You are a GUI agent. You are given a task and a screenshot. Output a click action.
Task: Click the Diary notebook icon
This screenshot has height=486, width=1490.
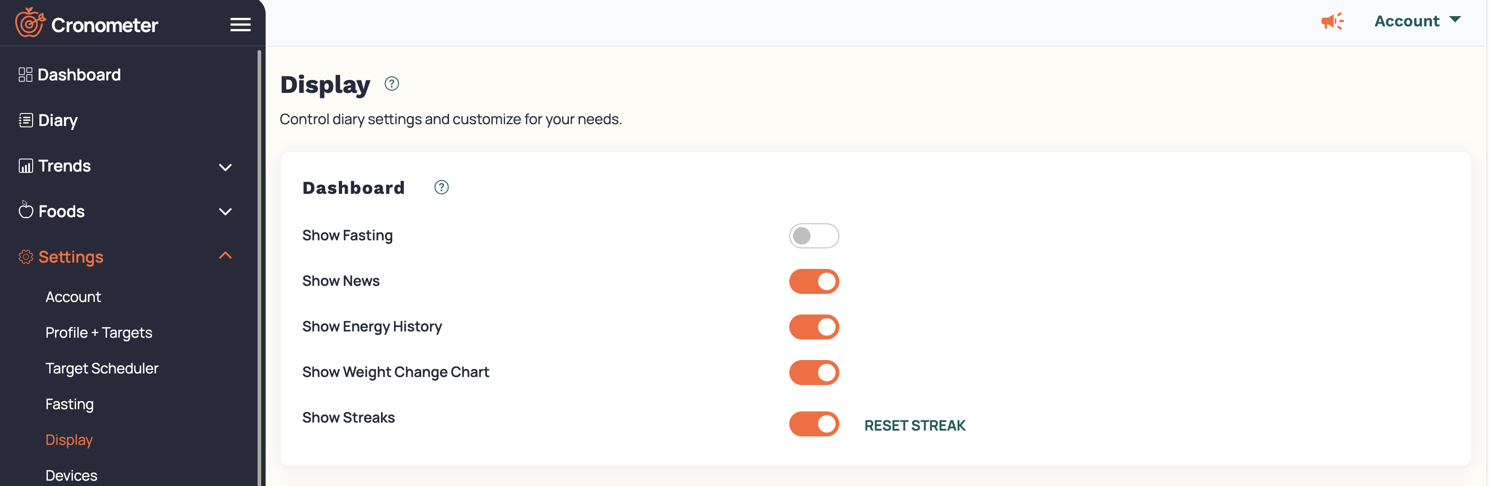[25, 120]
